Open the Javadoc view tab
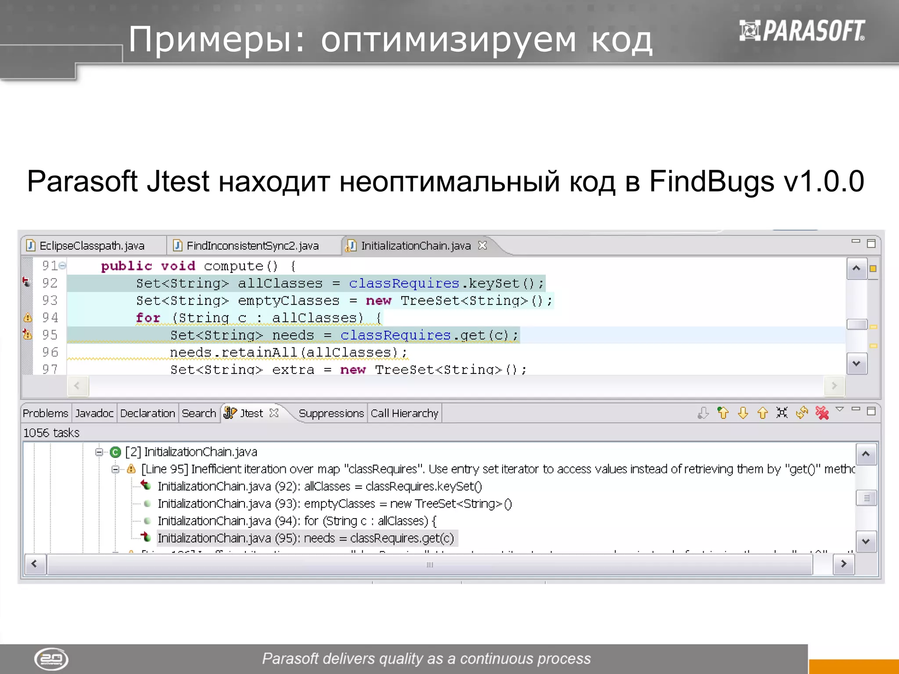This screenshot has height=674, width=899. coord(94,413)
